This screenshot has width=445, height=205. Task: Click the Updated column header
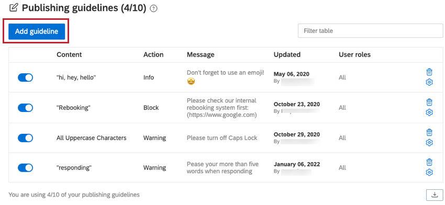(x=287, y=55)
